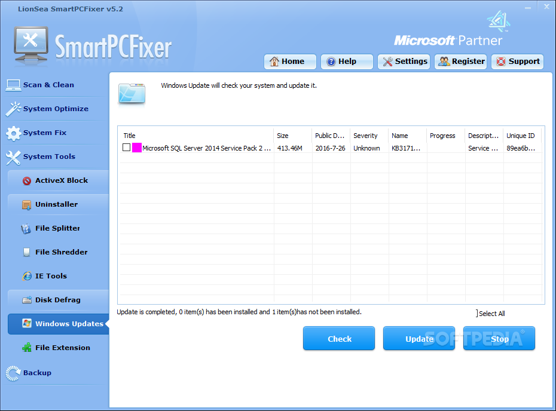Click the System Tools wrench icon

(13, 157)
